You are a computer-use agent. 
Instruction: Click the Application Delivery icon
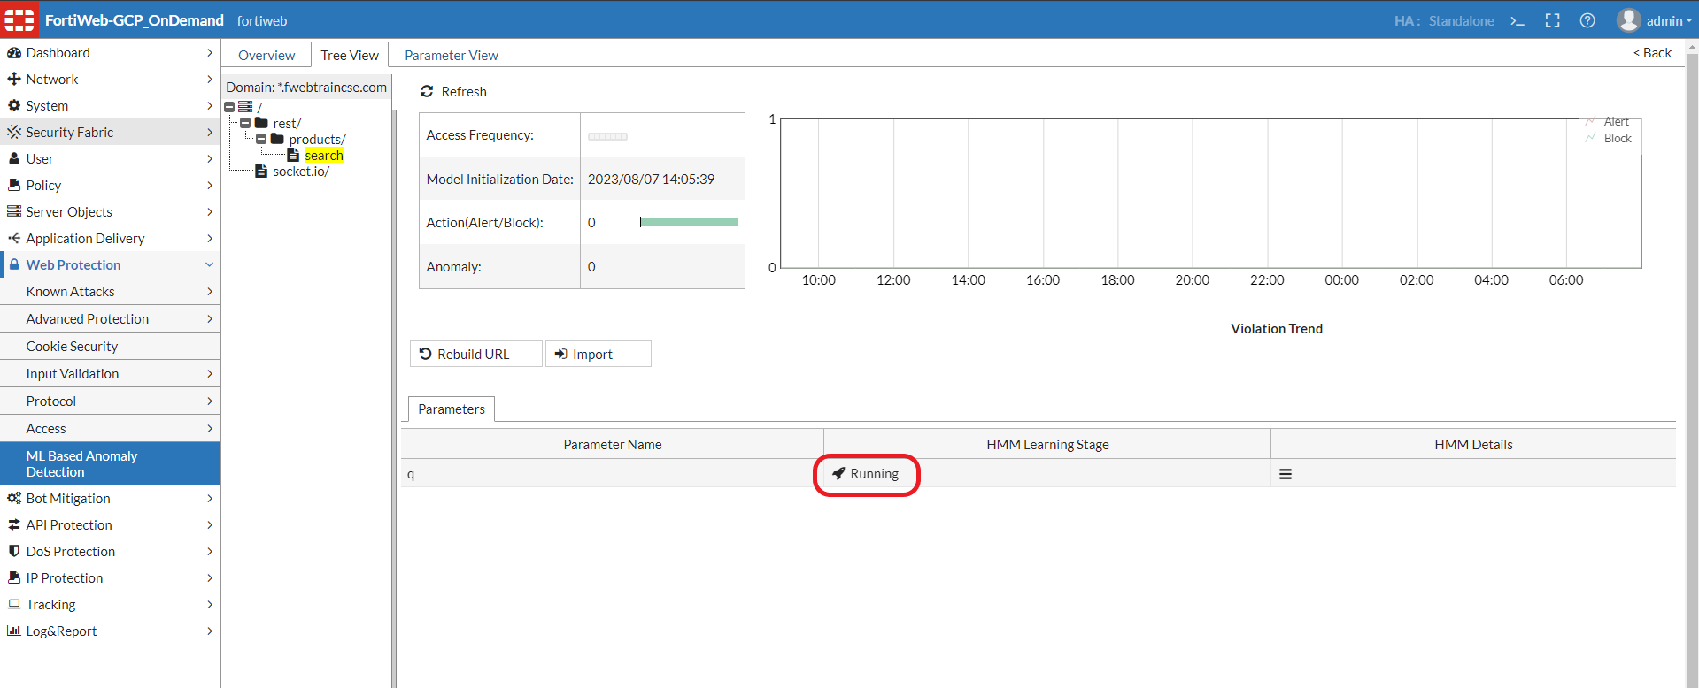[14, 239]
